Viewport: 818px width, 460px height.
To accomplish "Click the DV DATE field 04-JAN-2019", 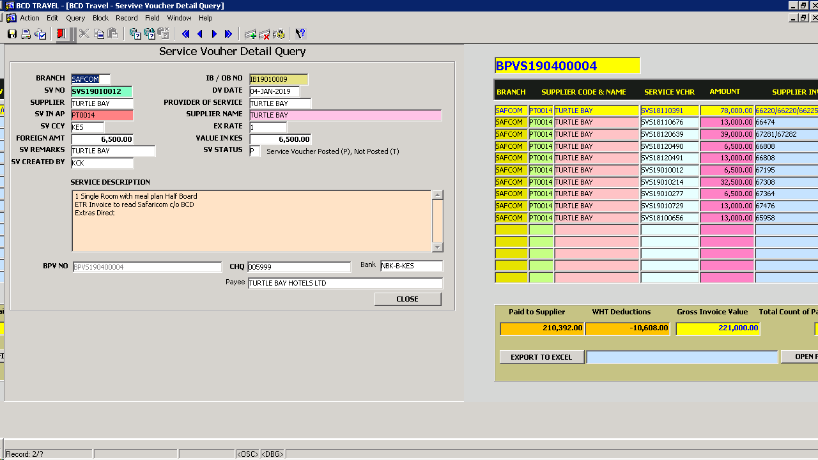I will click(x=275, y=91).
